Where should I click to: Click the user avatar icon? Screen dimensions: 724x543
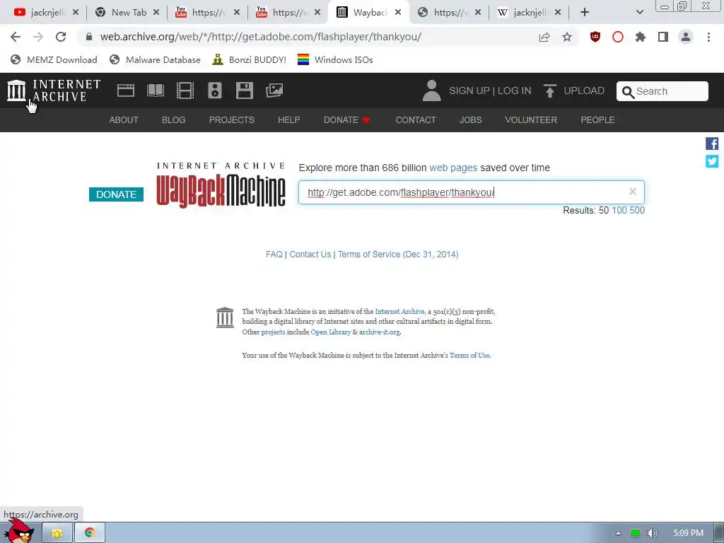point(432,90)
